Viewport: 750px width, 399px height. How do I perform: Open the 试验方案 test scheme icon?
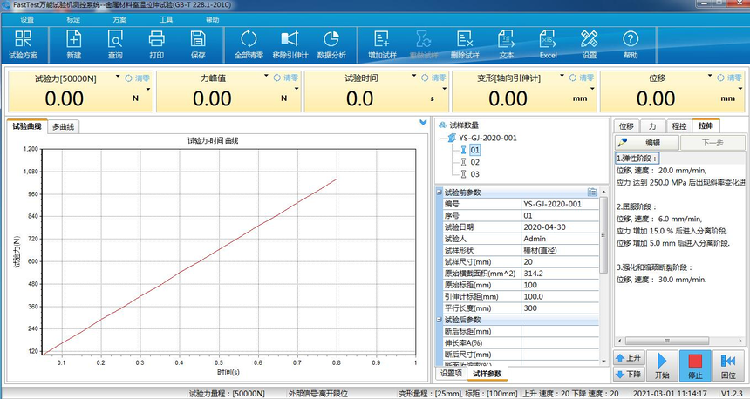point(23,44)
